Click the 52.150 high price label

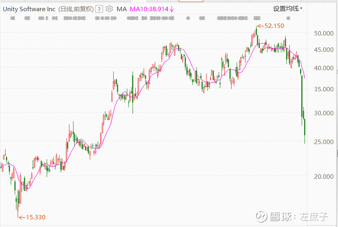click(274, 26)
